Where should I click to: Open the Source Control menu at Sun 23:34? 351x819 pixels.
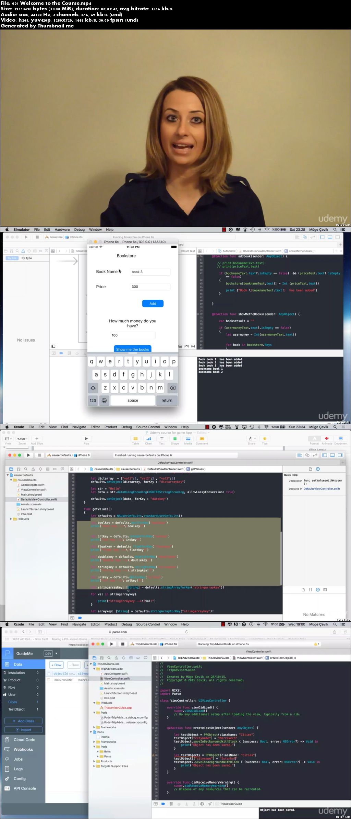[x=148, y=427]
